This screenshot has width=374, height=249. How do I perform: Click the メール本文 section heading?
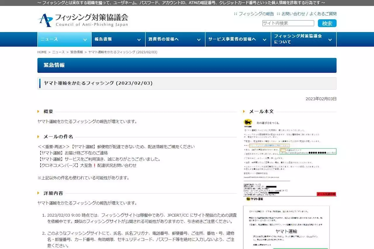(x=261, y=111)
